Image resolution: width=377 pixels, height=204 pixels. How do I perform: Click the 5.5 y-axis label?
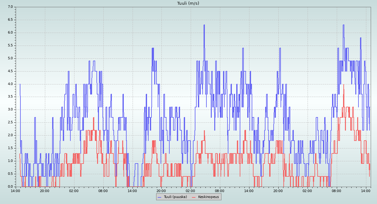click(x=10, y=45)
